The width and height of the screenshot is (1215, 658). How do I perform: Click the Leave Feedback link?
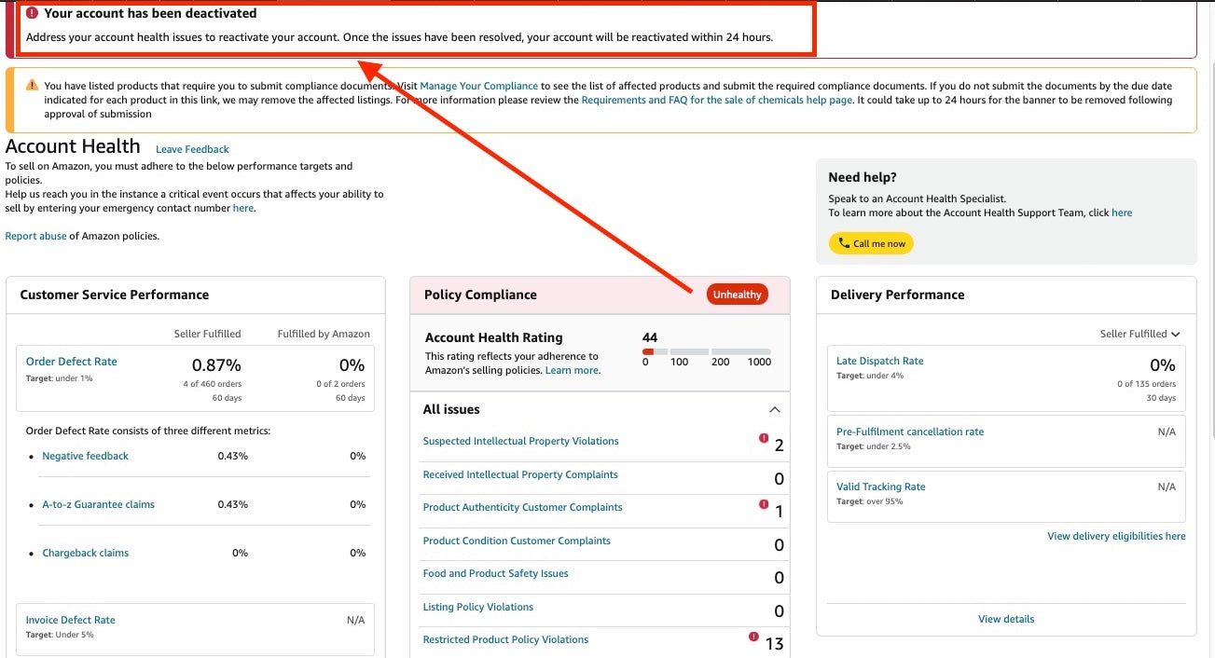pos(192,149)
